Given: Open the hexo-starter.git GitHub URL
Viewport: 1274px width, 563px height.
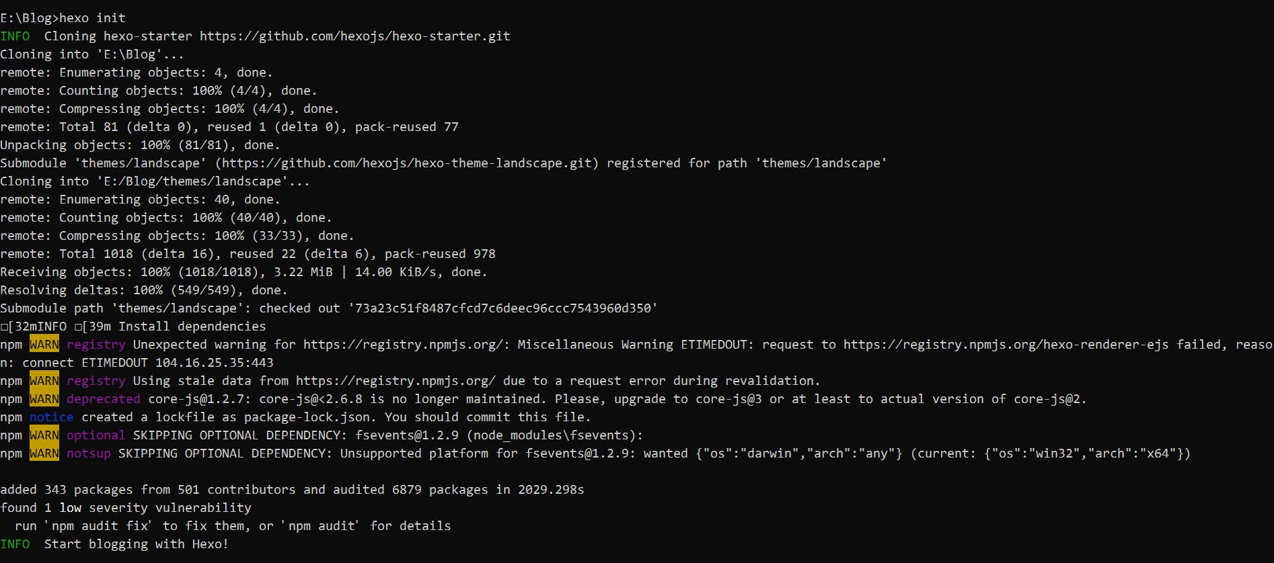Looking at the screenshot, I should pos(354,36).
